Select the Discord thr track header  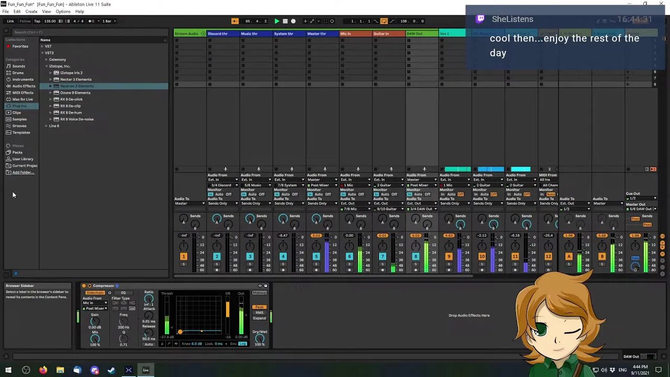pyautogui.click(x=223, y=34)
